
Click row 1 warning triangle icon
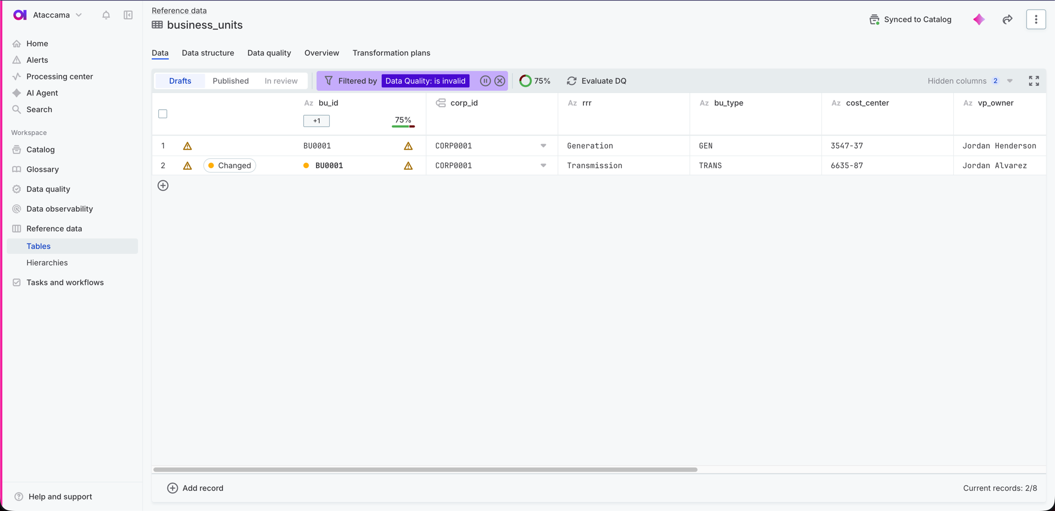click(187, 146)
